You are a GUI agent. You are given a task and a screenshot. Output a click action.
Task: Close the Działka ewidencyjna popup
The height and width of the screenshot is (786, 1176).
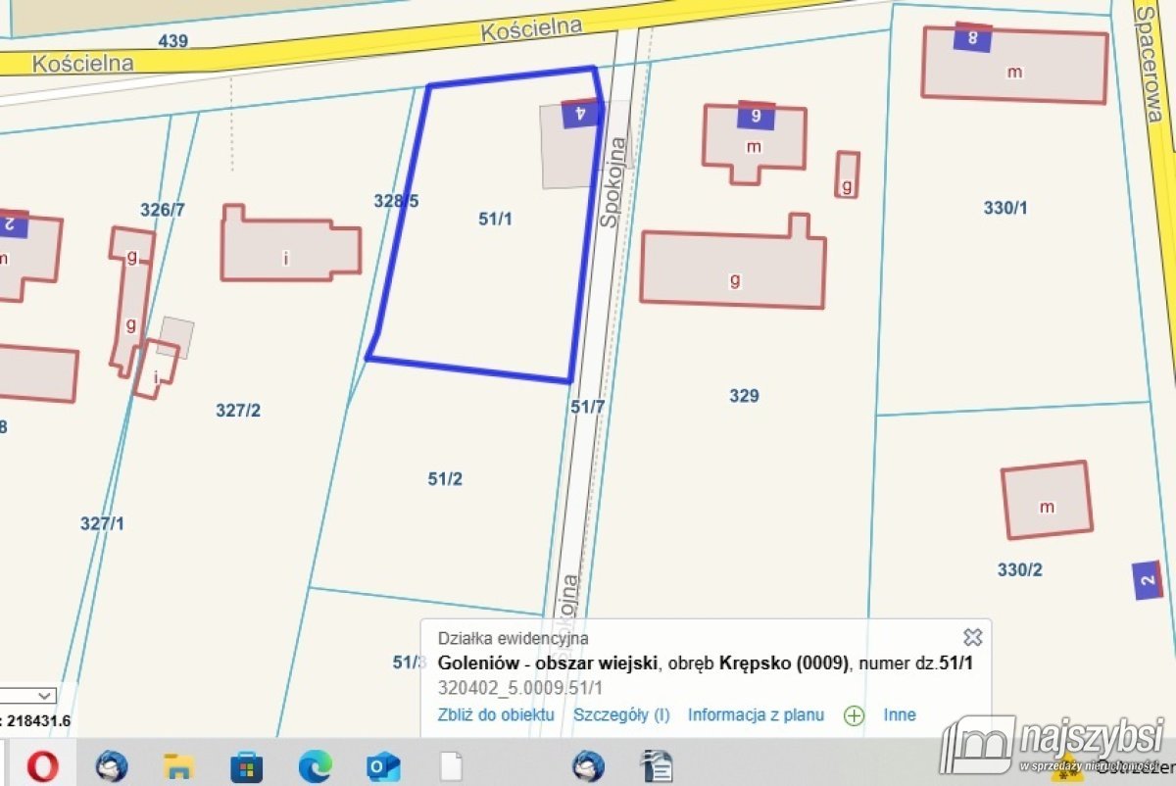pos(972,638)
